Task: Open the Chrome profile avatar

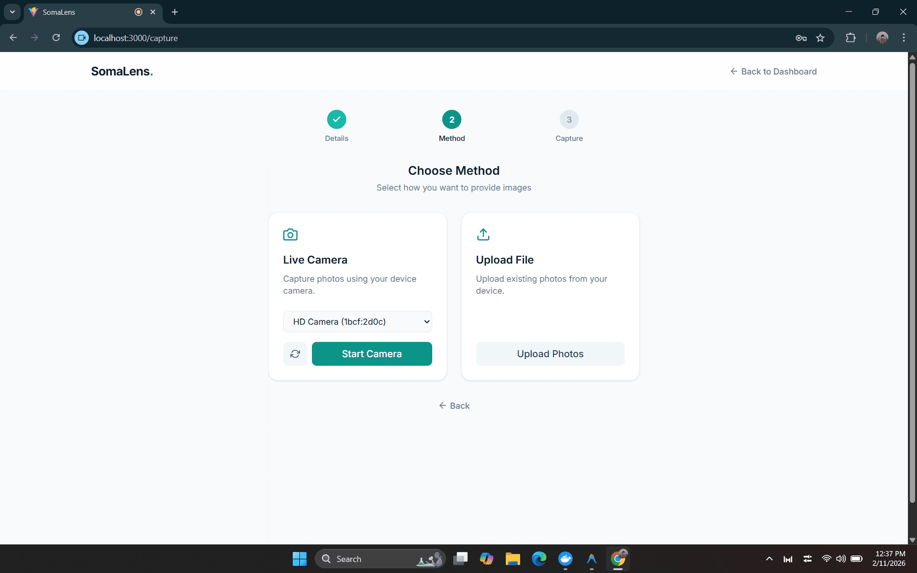Action: click(x=882, y=38)
